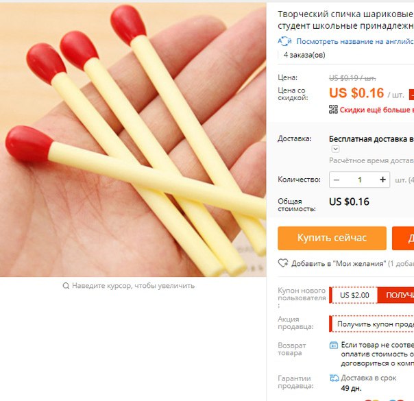Decrease quantity with the minus button

pyautogui.click(x=337, y=180)
